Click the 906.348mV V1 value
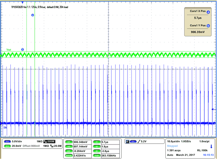This screenshot has width=217, height=159. coord(80,142)
